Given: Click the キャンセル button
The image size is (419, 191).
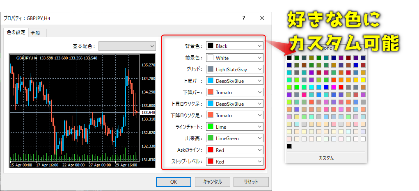Looking at the screenshot, I should coord(213,182).
